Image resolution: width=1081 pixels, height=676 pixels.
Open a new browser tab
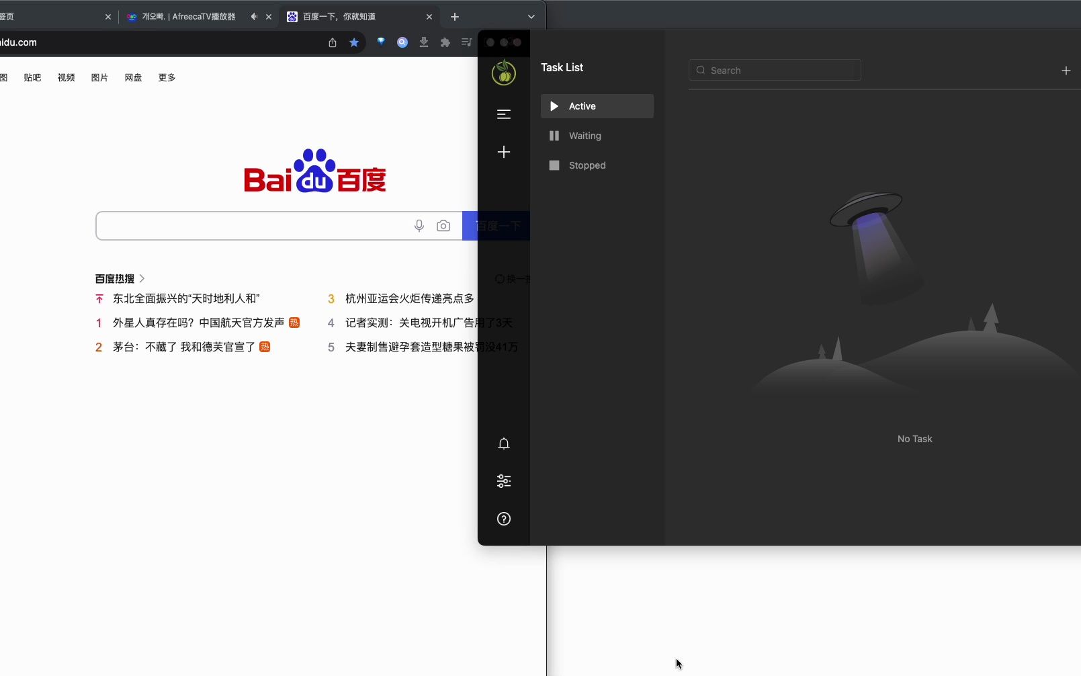(455, 17)
